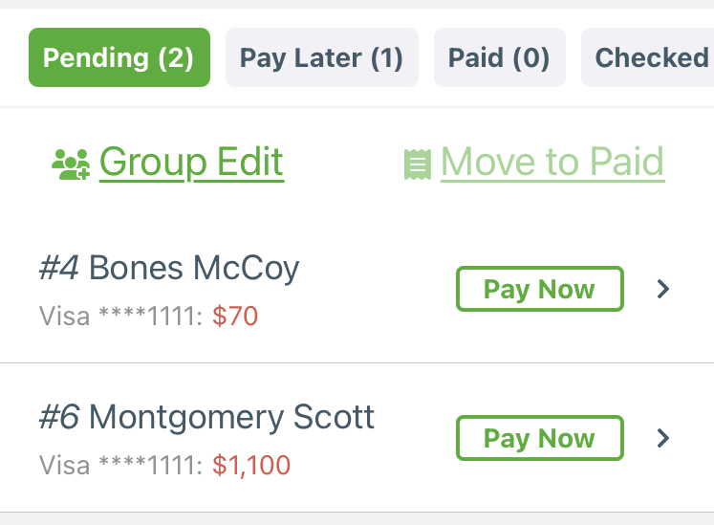Select the Paid (0) tab
This screenshot has width=714, height=525.
coord(500,57)
